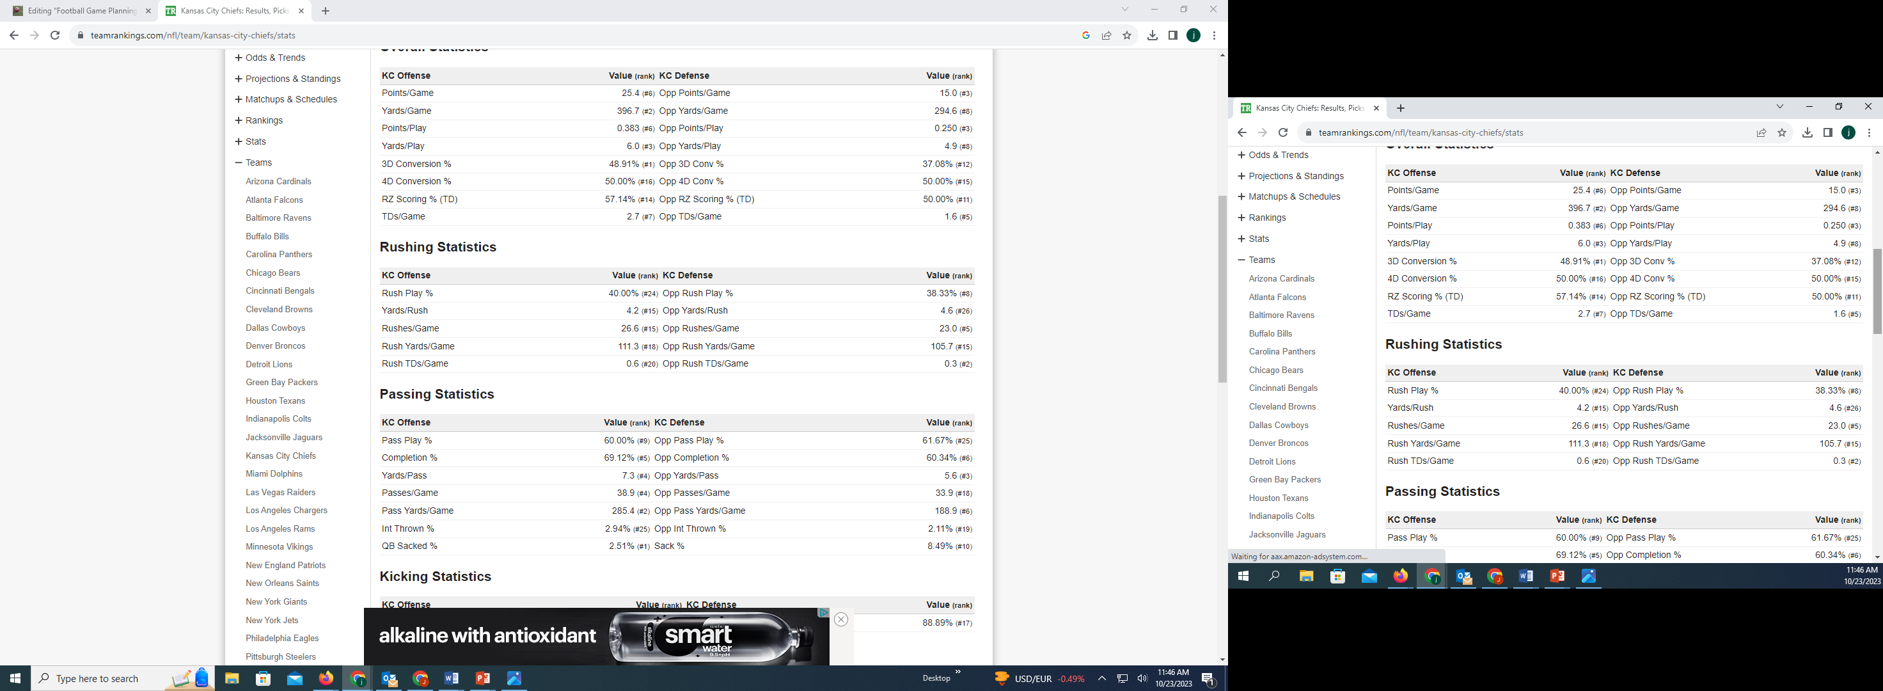This screenshot has height=691, width=1883.
Task: Open the clock showing 11:46 AM on left taskbar
Action: pos(1174,679)
